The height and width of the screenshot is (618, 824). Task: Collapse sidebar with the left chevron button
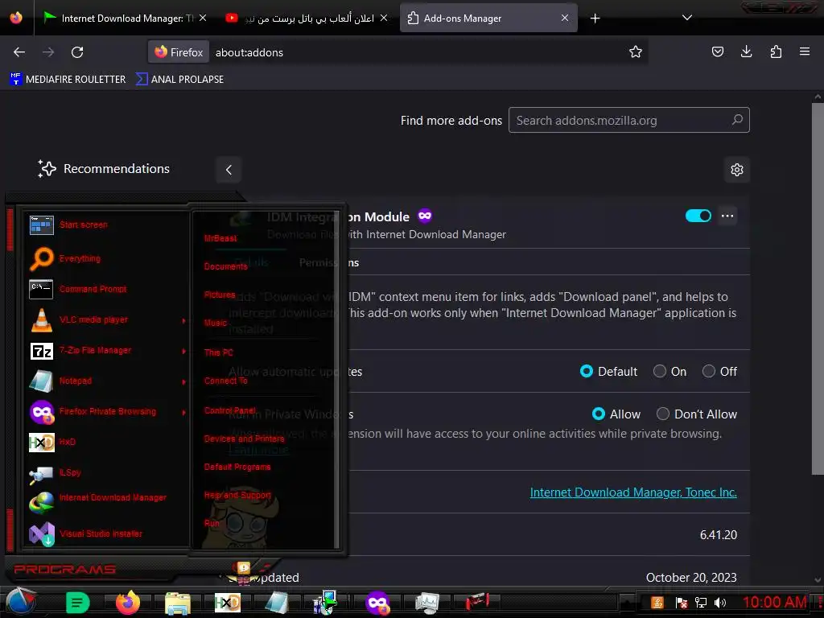click(229, 170)
